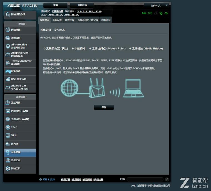Image resolution: width=211 pixels, height=191 pixels.
Task: Select 无线访问点 (Access Point) radio option
Action: [90, 49]
